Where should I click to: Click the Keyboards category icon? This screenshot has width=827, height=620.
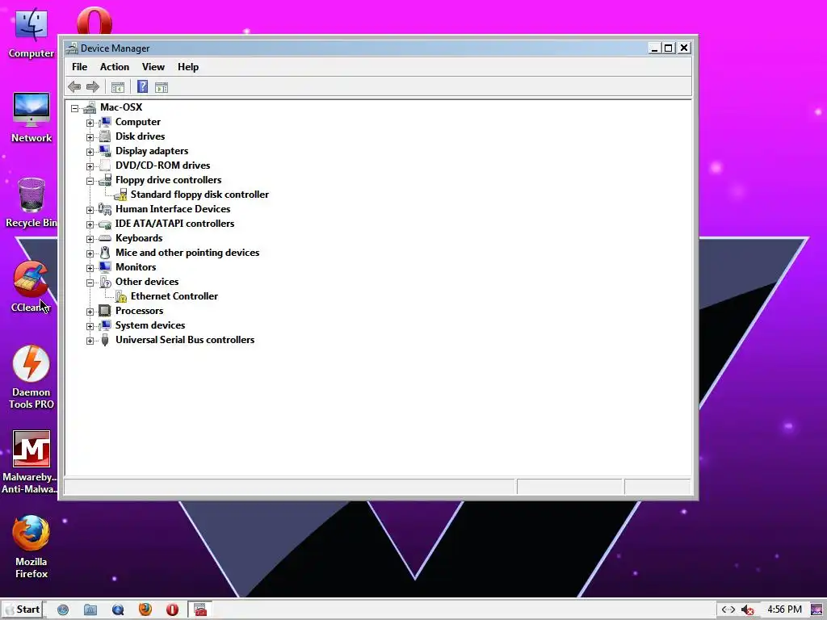(105, 238)
